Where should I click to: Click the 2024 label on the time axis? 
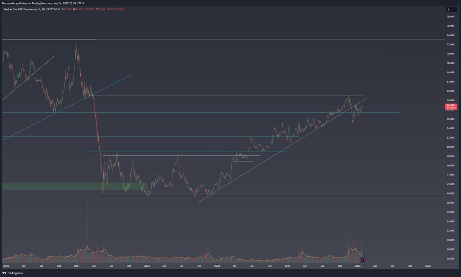click(x=287, y=265)
